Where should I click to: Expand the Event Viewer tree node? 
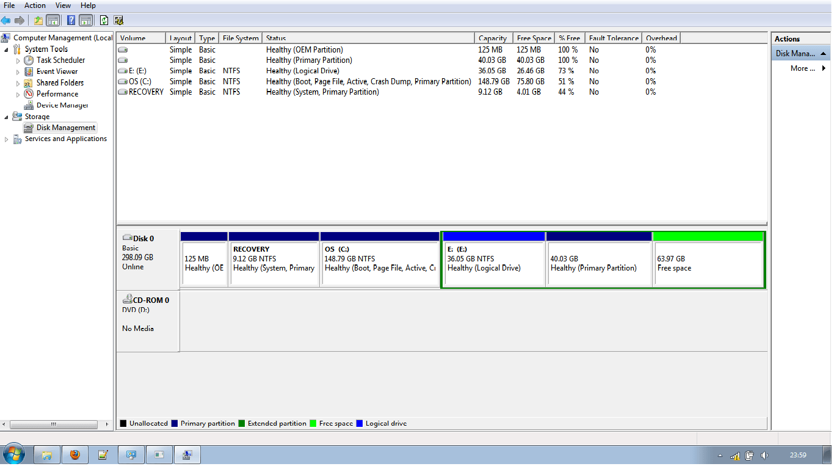19,71
